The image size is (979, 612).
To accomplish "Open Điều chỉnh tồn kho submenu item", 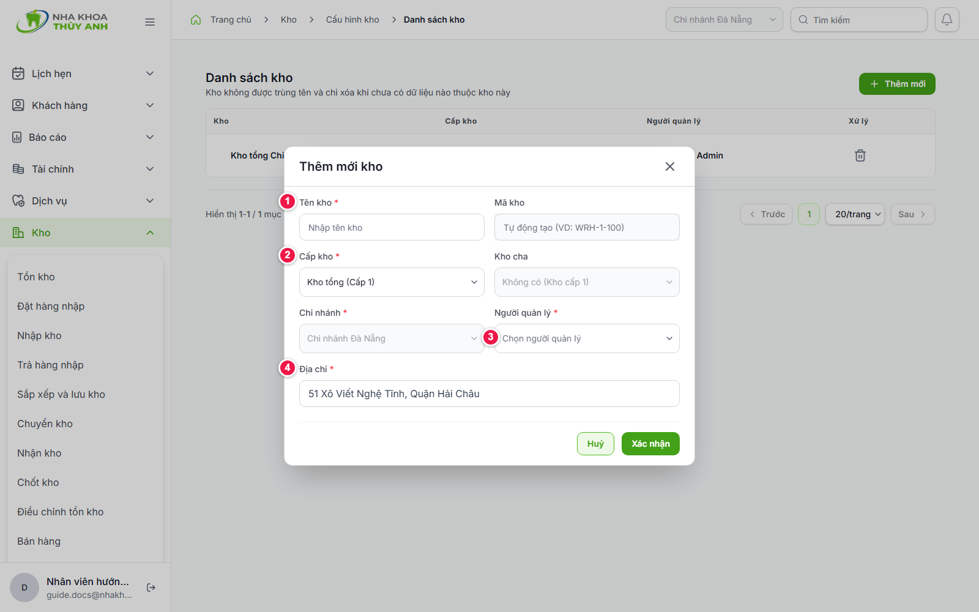I will pos(61,512).
